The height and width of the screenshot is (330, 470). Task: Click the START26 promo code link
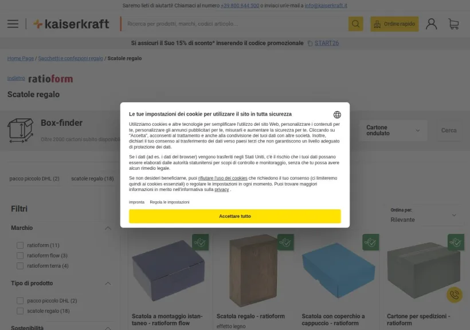327,43
